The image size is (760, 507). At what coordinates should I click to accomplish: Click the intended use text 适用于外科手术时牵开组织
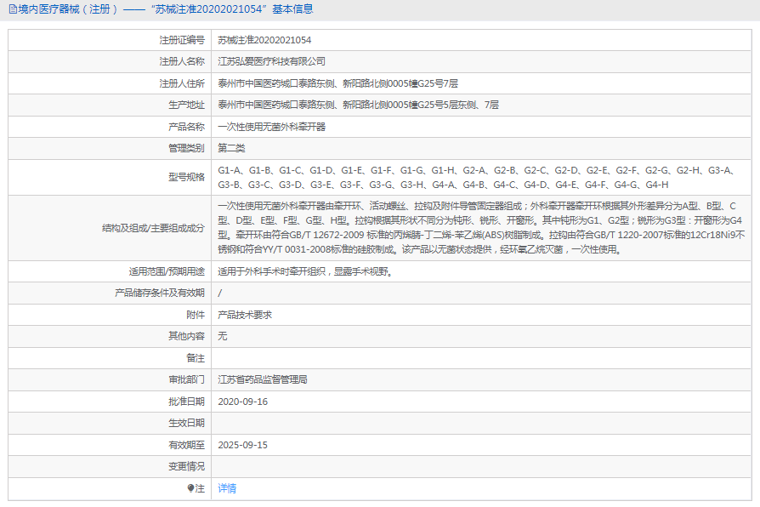pyautogui.click(x=304, y=272)
